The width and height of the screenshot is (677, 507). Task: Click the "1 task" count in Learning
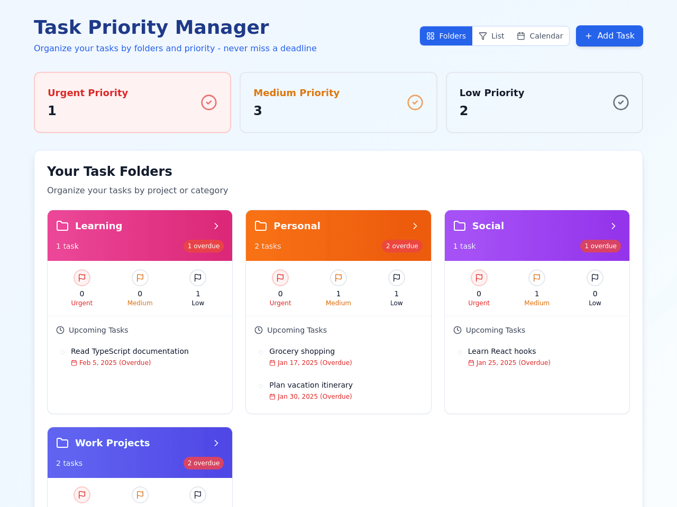pyautogui.click(x=67, y=246)
